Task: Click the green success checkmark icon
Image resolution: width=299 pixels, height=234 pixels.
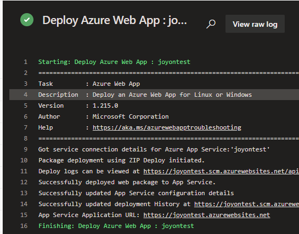Action: (27, 20)
